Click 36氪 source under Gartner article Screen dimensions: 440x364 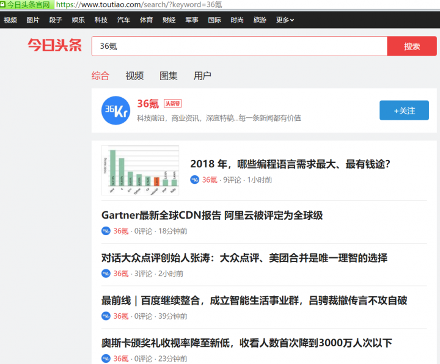(x=121, y=231)
